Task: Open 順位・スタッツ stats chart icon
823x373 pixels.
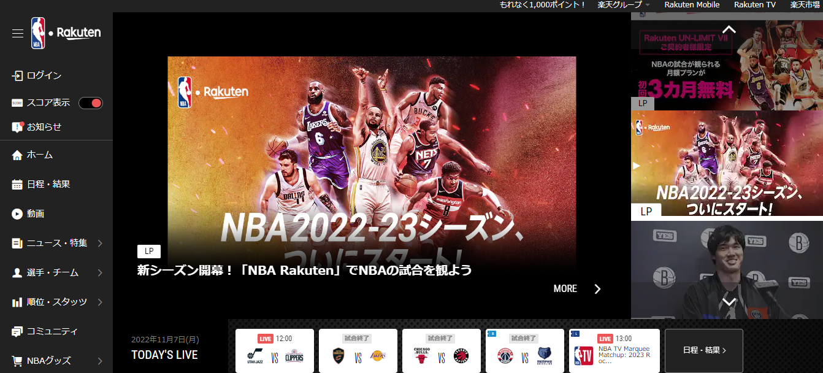Action: [x=17, y=302]
